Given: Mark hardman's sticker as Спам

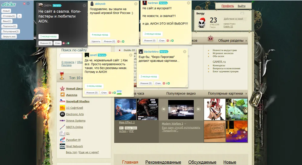Looking at the screenshot, I should click(162, 40).
